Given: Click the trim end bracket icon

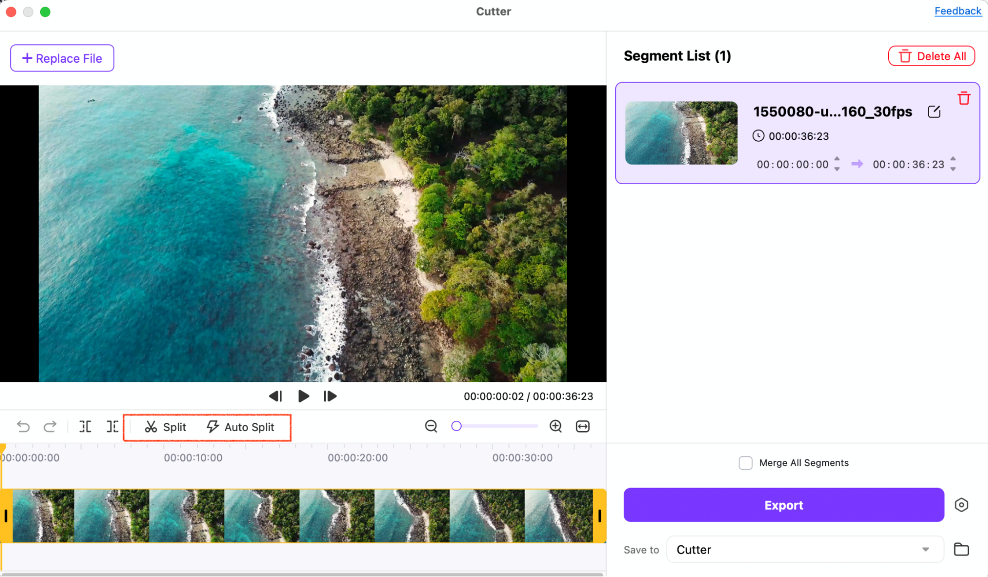Looking at the screenshot, I should point(113,426).
